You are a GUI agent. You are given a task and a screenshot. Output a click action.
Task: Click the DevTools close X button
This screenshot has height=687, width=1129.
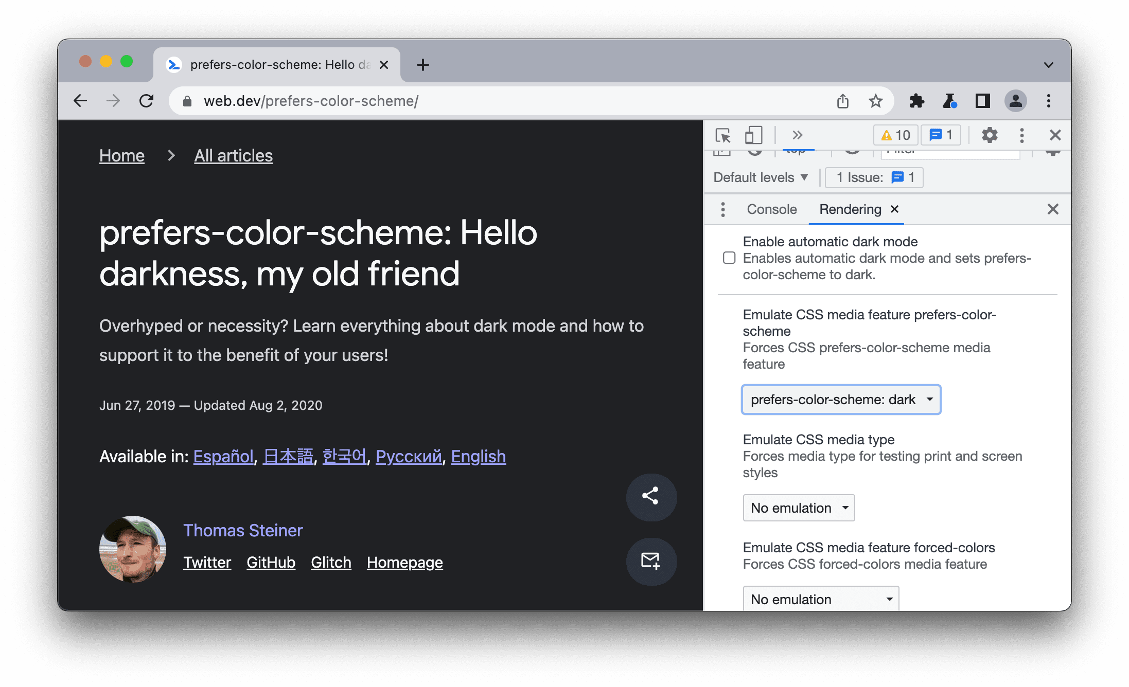pos(1055,135)
